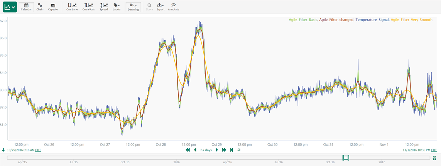Click the Spread lanes icon

104,7
